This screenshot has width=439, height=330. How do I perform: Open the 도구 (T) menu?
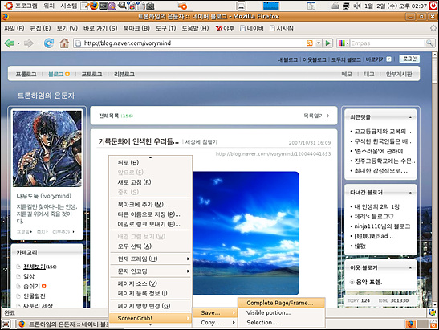(x=166, y=28)
